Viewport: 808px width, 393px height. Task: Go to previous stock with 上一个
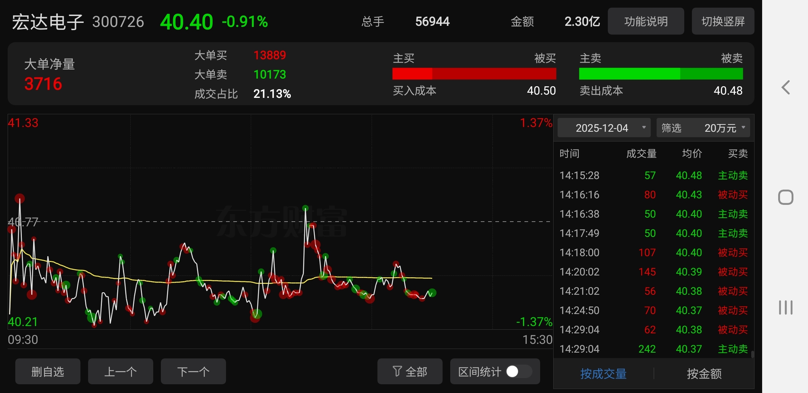(x=120, y=372)
